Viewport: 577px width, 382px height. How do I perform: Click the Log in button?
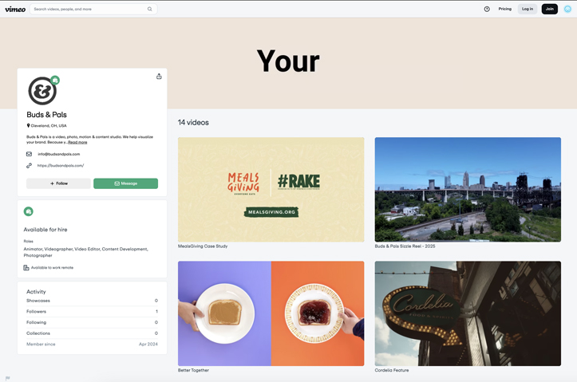tap(528, 9)
